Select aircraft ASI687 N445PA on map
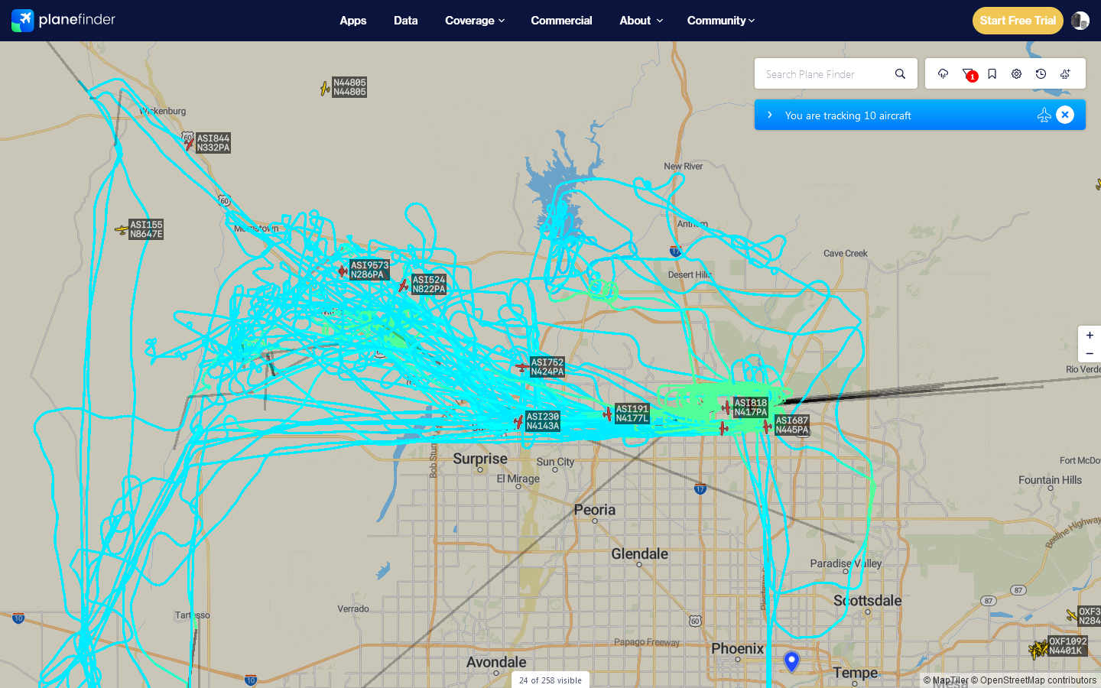 767,426
